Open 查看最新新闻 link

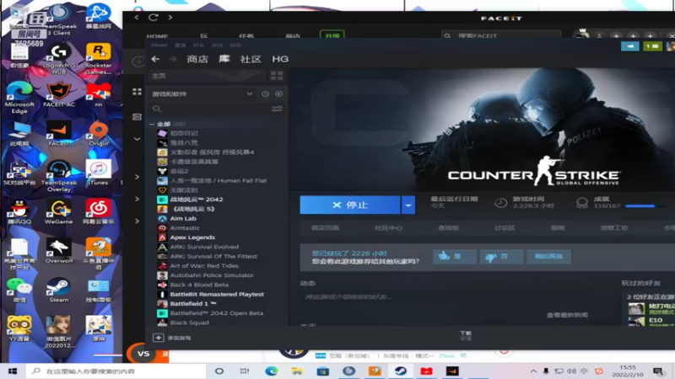[567, 315]
